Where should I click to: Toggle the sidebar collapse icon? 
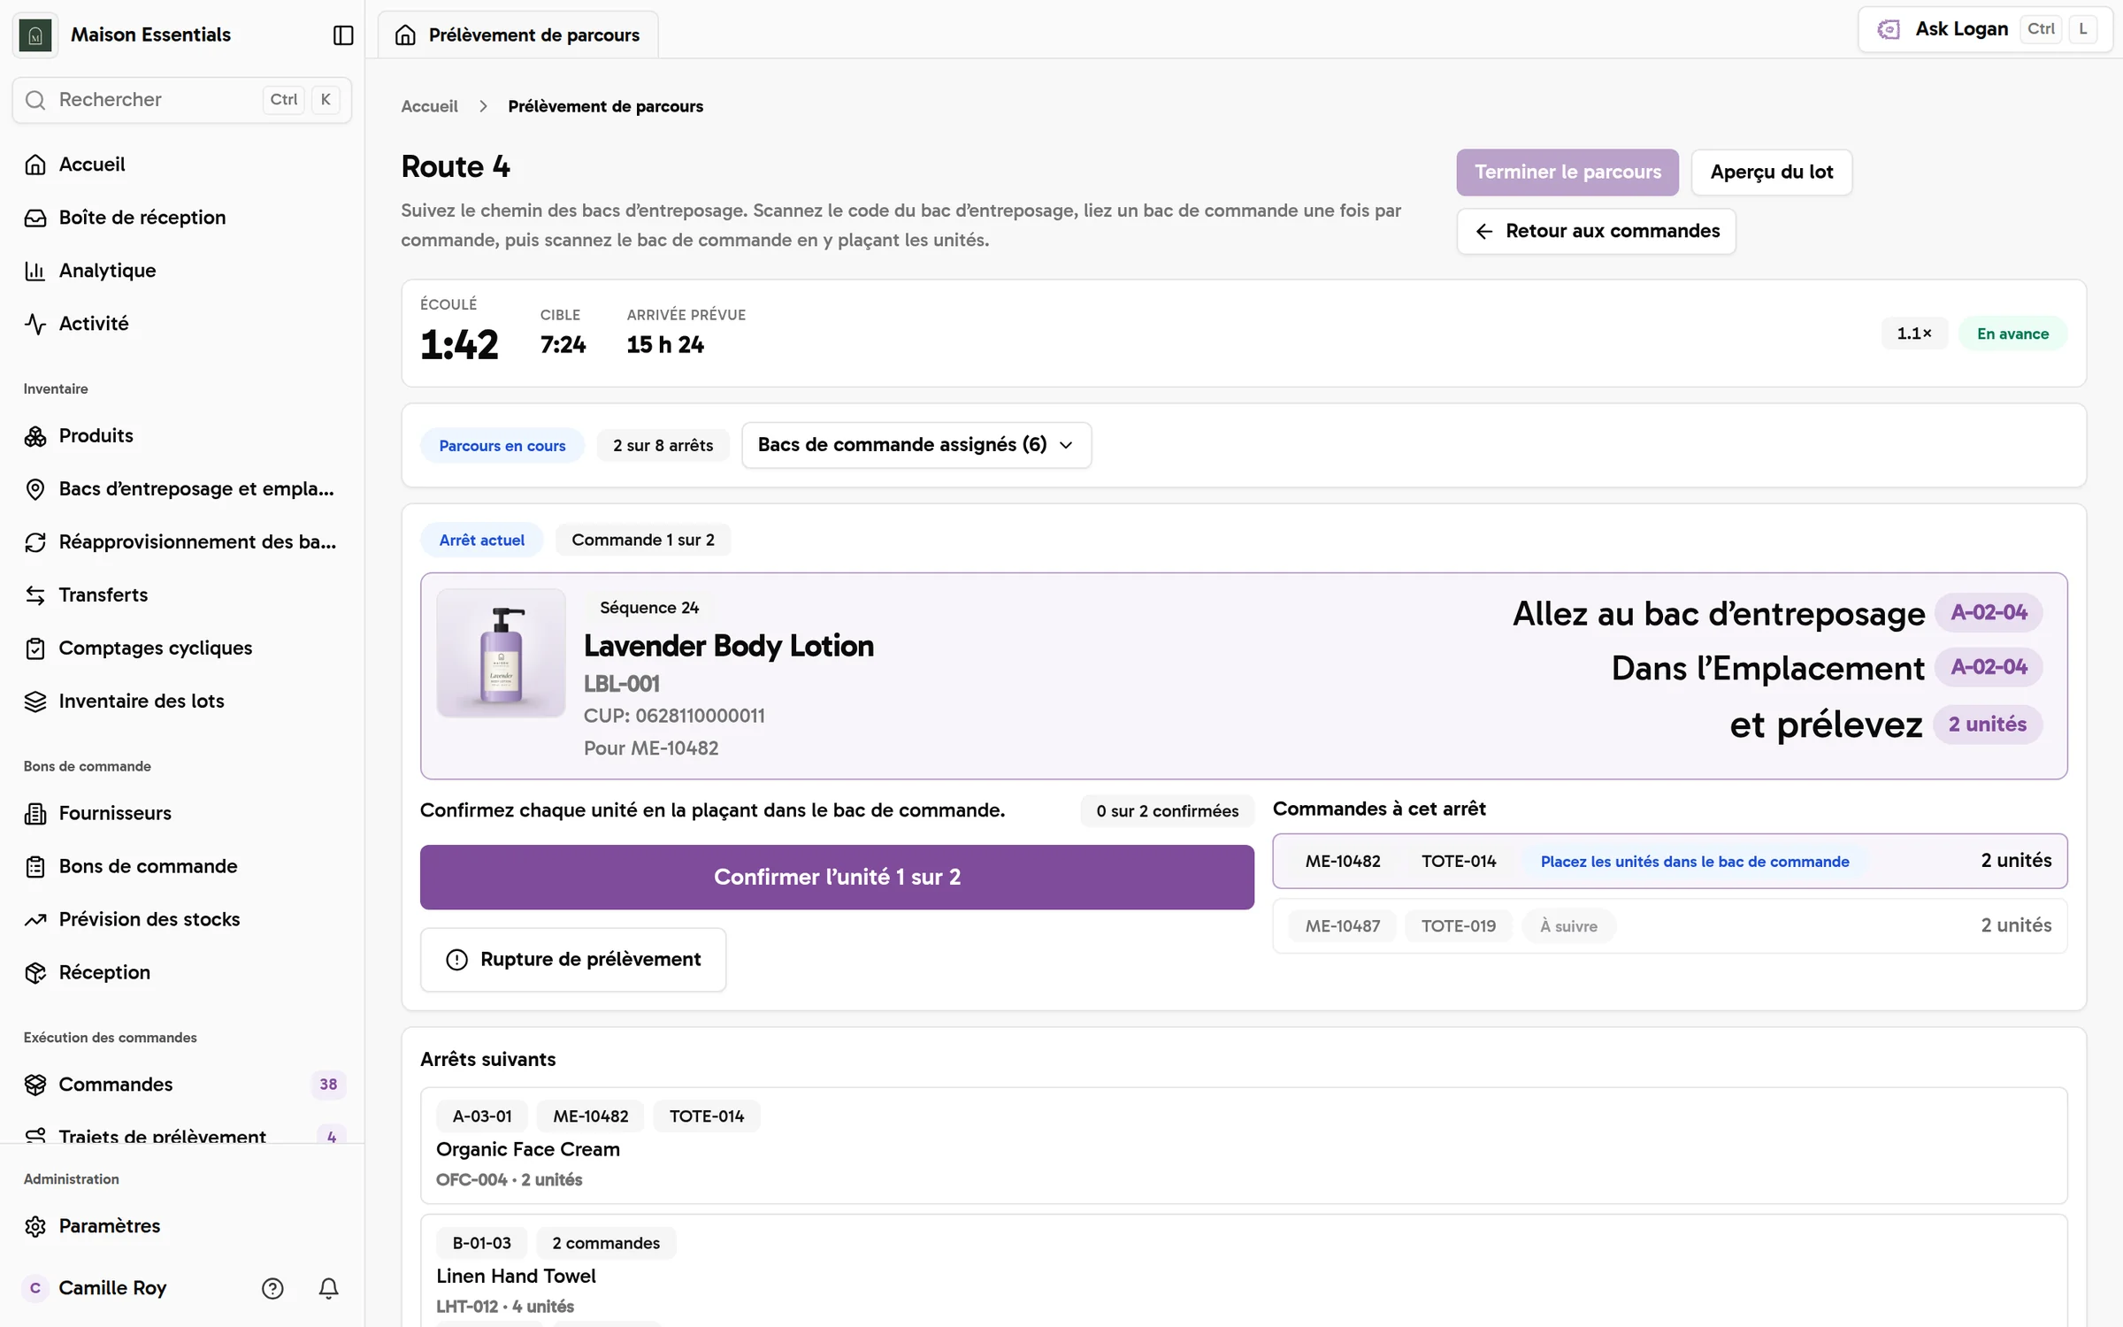(343, 35)
